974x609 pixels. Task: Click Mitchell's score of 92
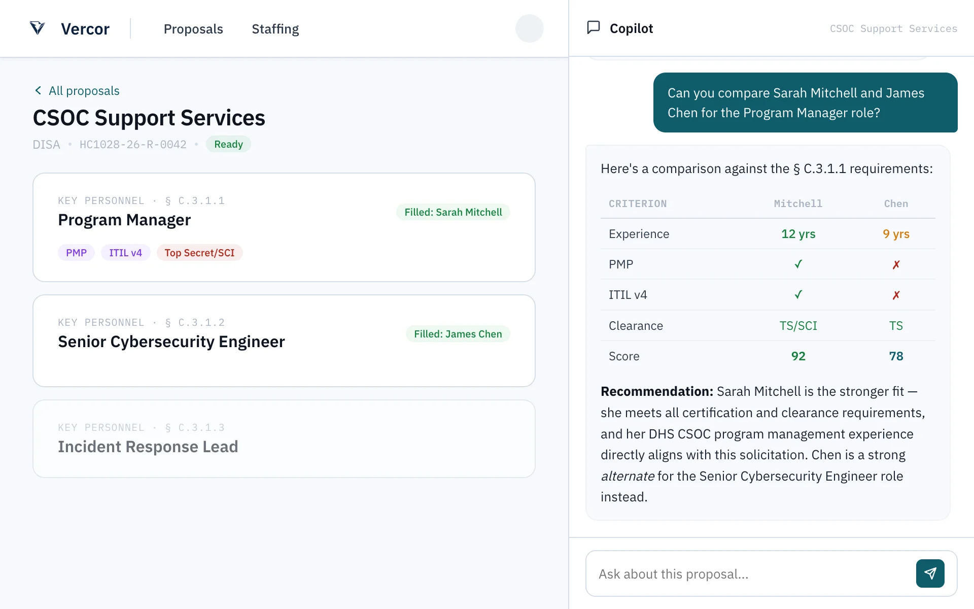[798, 356]
